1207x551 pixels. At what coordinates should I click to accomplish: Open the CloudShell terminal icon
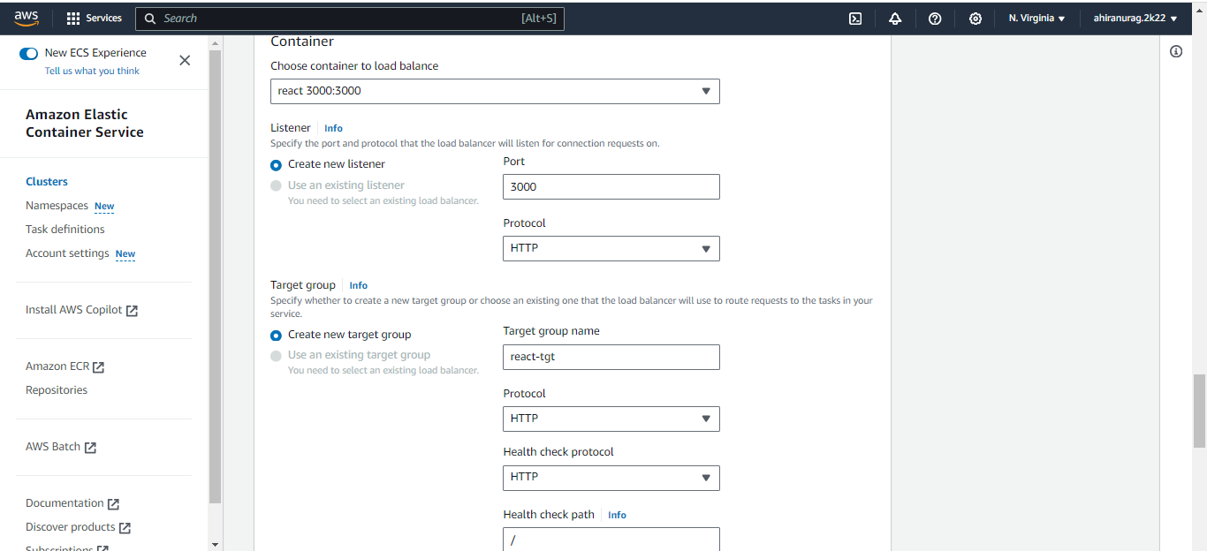(855, 19)
